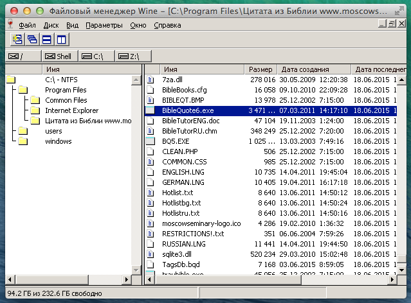Click the Wine glass icon in menu bar
The width and height of the screenshot is (411, 303).
(9, 24)
